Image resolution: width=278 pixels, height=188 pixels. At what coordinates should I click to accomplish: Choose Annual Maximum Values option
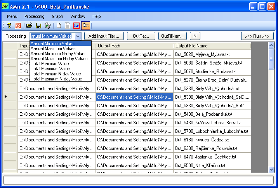(61, 49)
